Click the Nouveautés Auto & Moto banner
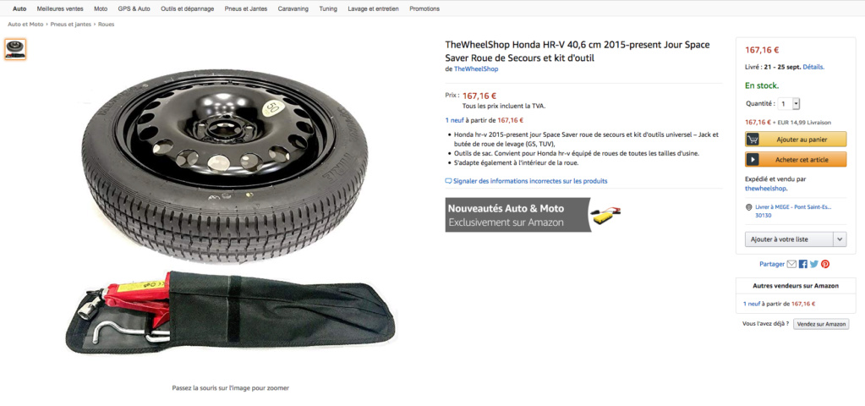The width and height of the screenshot is (865, 406). coord(534,215)
